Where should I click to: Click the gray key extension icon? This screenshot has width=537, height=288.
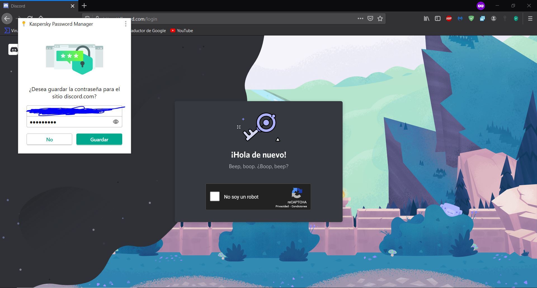pos(505,18)
